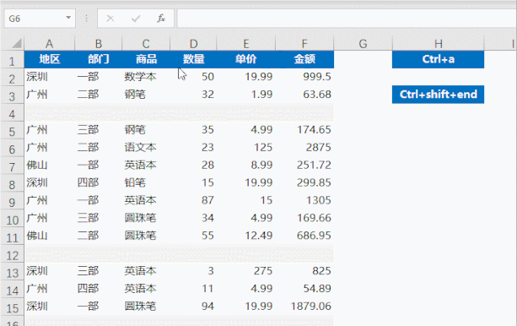
Task: Click region cell 佛山 in row 7
Action: click(x=50, y=165)
